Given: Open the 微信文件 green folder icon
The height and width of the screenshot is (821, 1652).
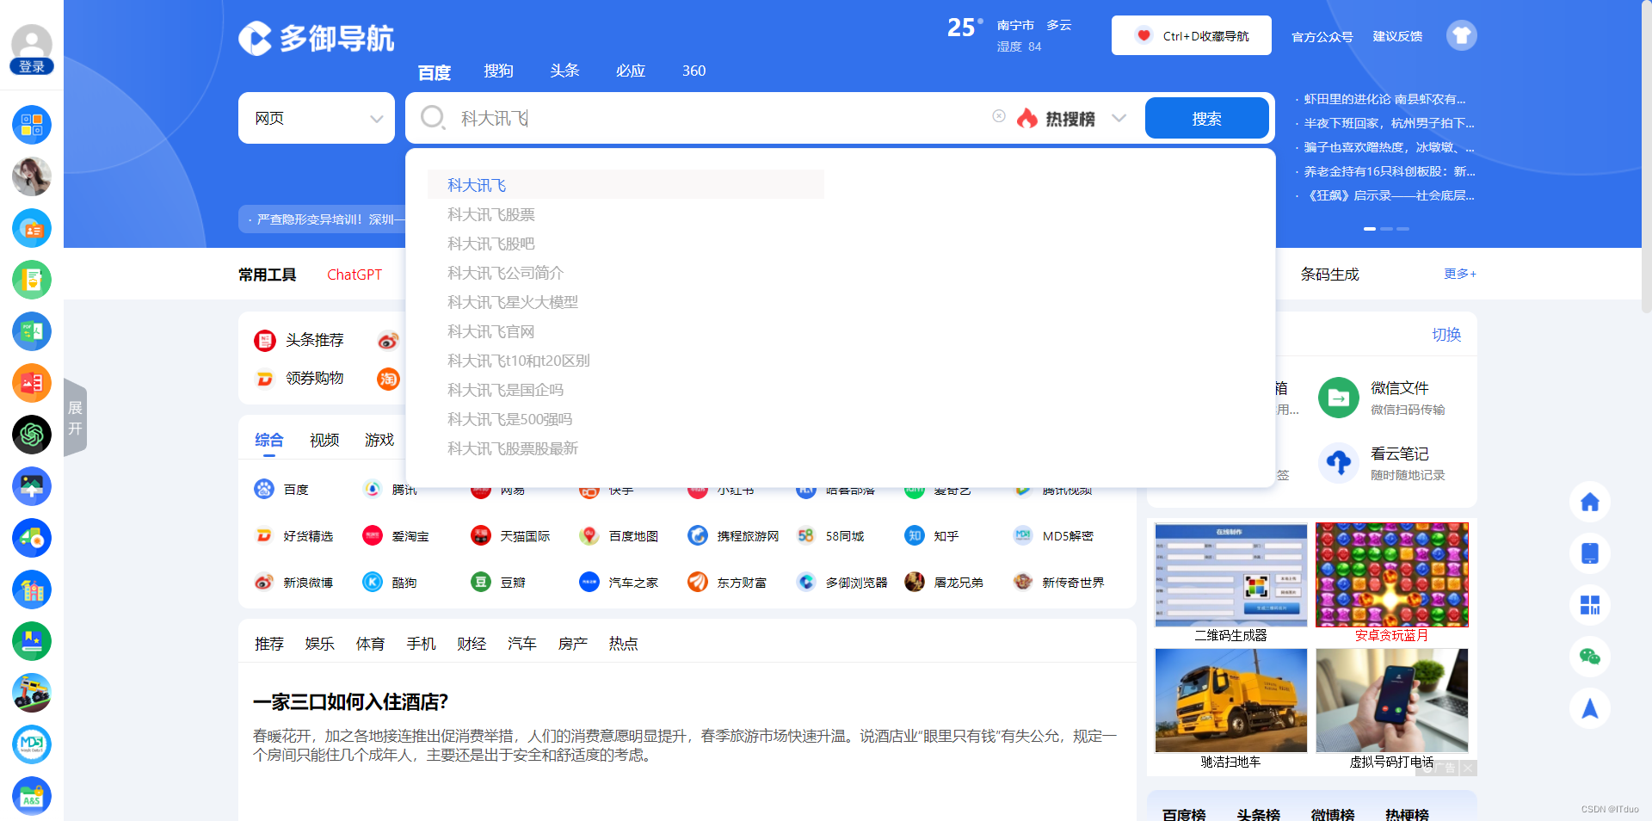Looking at the screenshot, I should click(x=1339, y=398).
